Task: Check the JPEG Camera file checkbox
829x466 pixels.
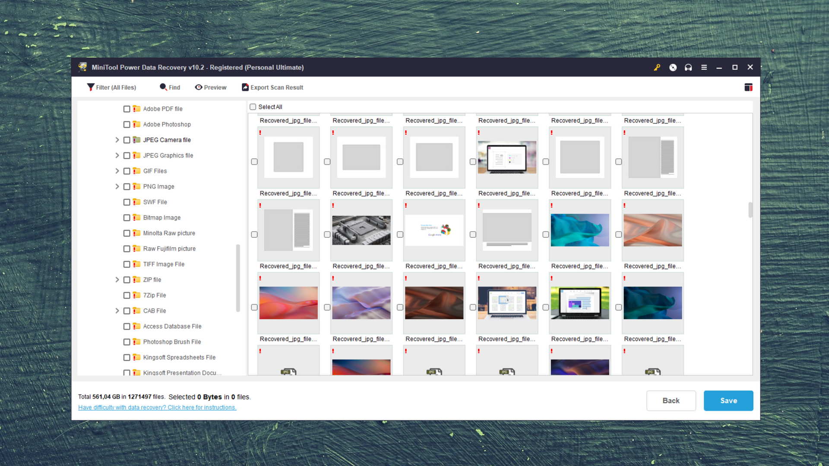Action: [127, 140]
